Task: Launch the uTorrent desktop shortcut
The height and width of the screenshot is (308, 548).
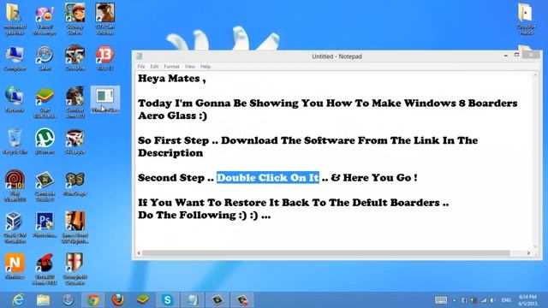Action: pyautogui.click(x=45, y=142)
